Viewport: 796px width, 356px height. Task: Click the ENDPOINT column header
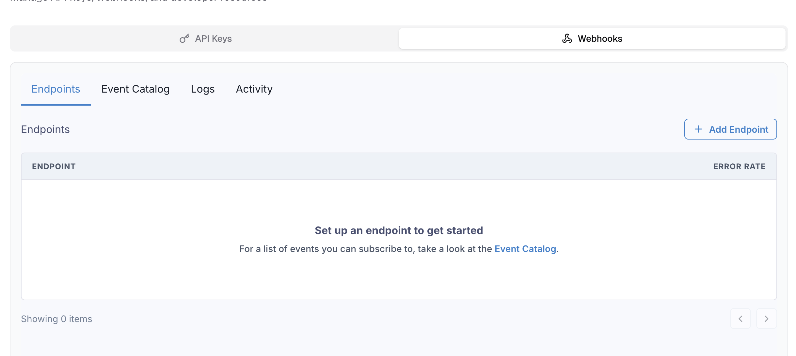tap(54, 166)
